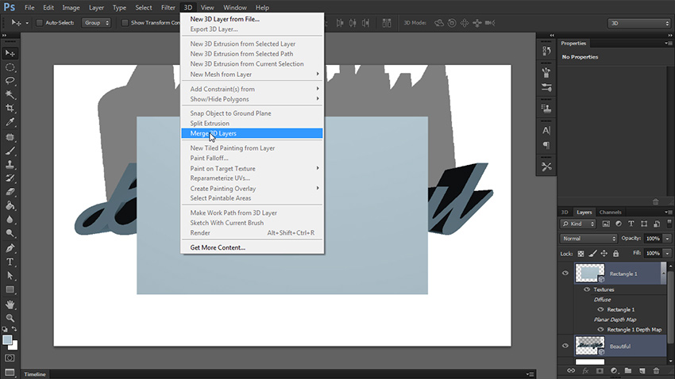
Task: Click the Delete layer trash icon
Action: pyautogui.click(x=655, y=370)
